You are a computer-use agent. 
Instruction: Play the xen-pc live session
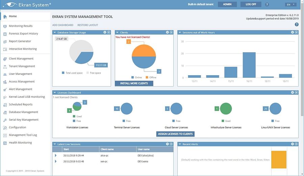tap(56, 162)
